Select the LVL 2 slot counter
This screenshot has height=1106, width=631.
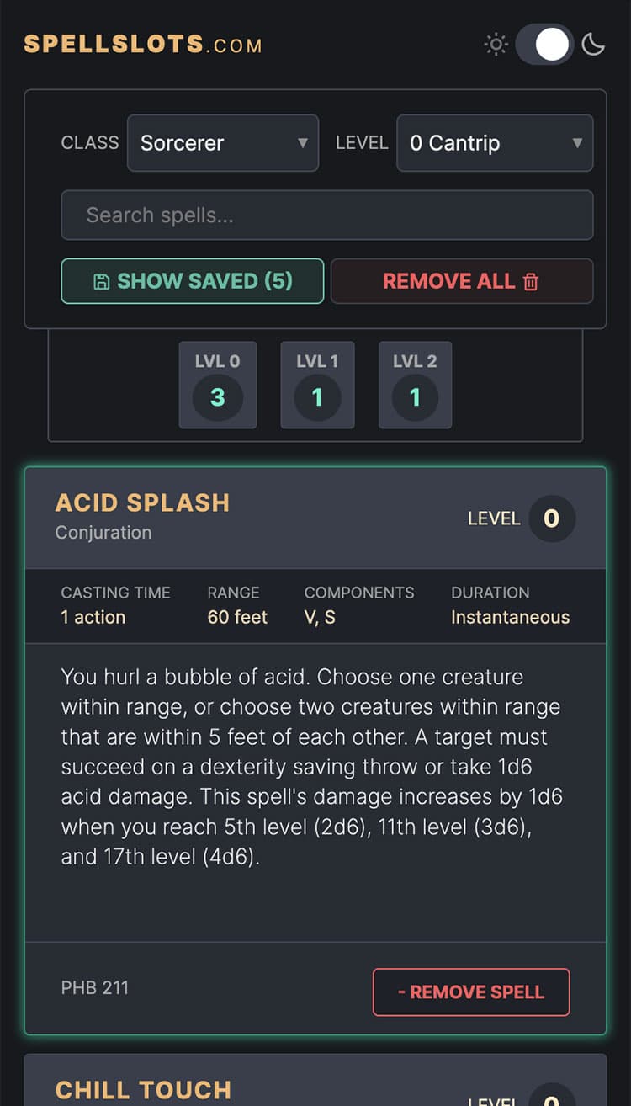pos(415,385)
